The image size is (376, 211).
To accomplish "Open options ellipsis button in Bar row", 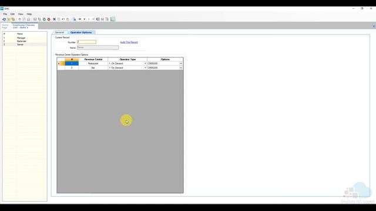I will coord(181,68).
